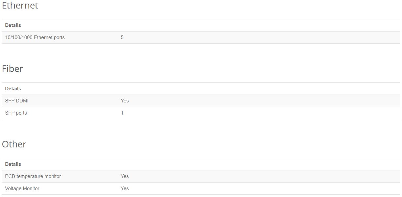The height and width of the screenshot is (197, 402).
Task: Click the PCB temperature monitor label
Action: [x=33, y=176]
